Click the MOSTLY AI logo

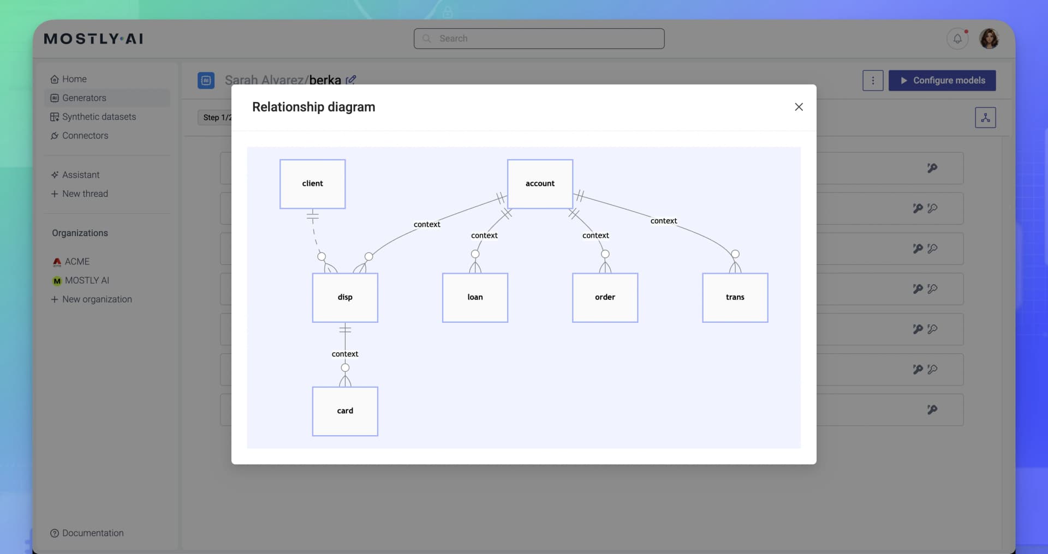click(93, 38)
